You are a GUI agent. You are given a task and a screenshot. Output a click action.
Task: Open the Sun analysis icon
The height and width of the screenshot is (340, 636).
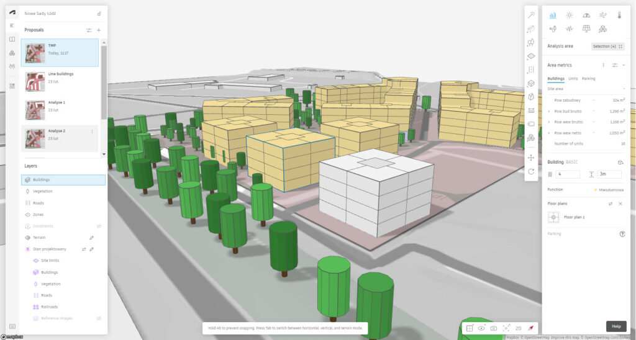tap(569, 15)
